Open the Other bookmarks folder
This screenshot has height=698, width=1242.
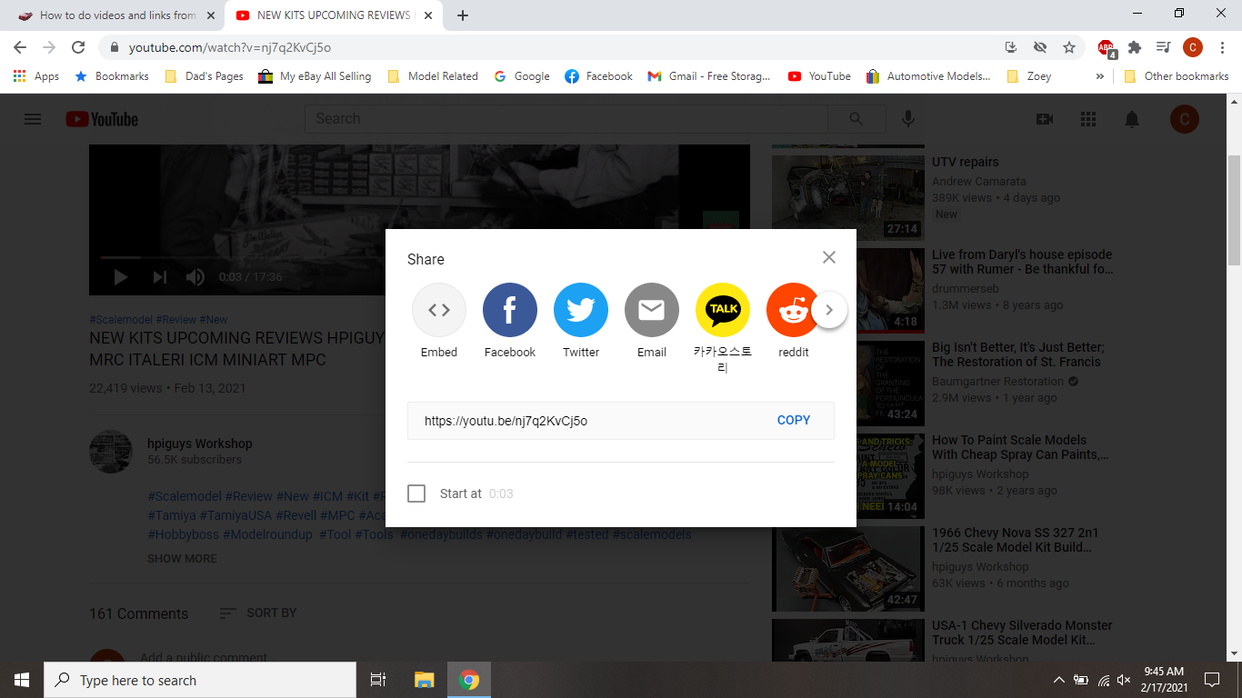1177,76
